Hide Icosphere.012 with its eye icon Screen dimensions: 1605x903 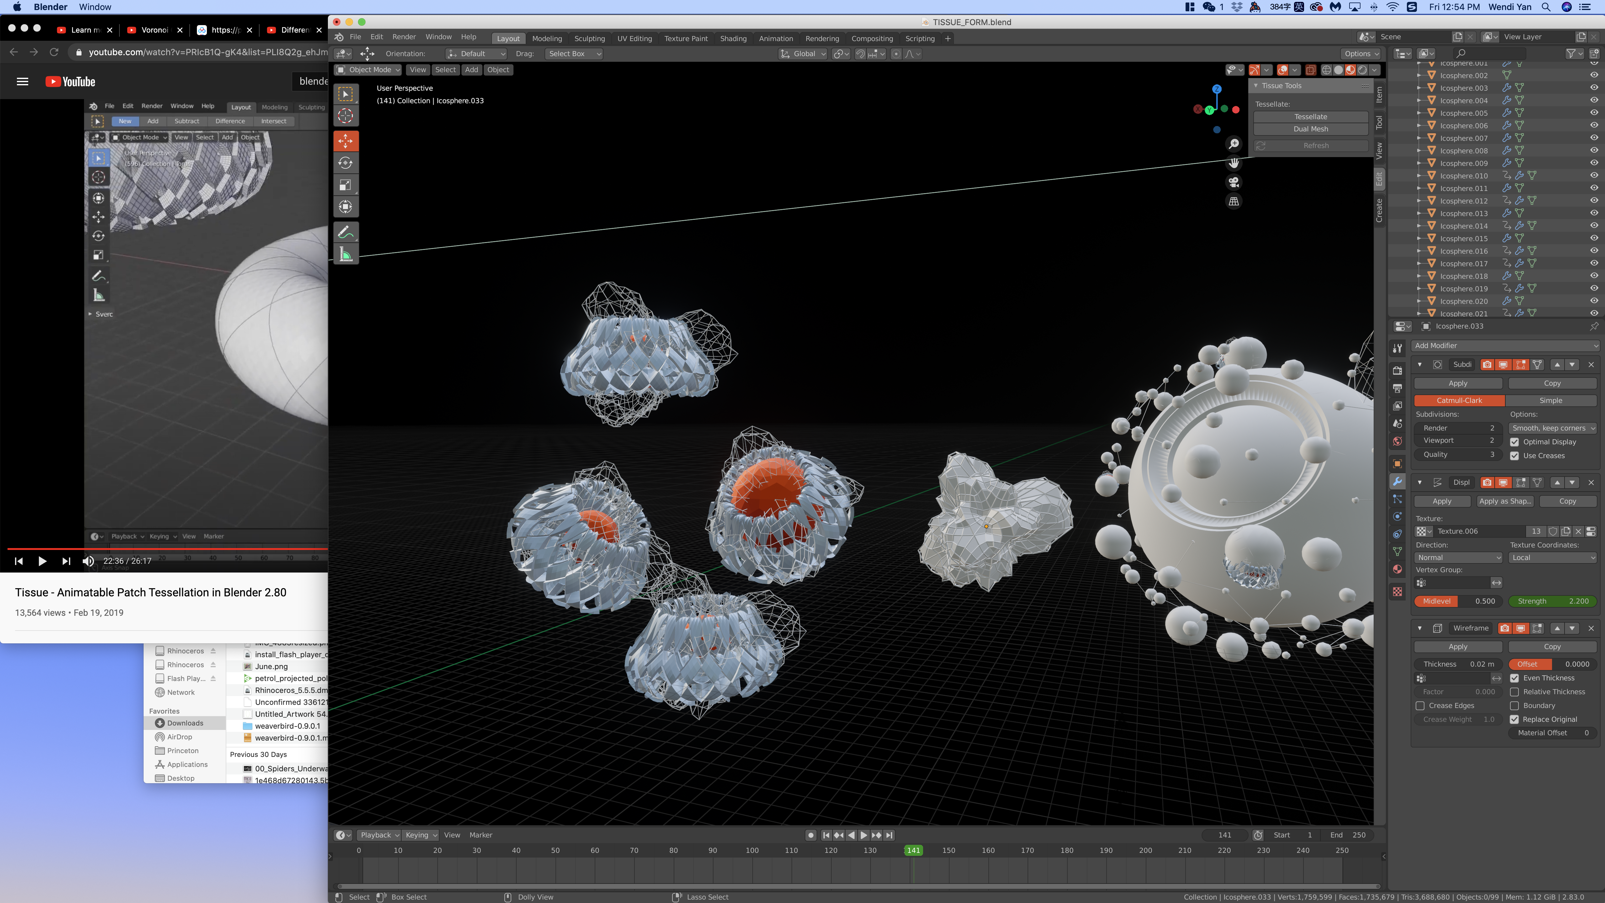click(1594, 201)
